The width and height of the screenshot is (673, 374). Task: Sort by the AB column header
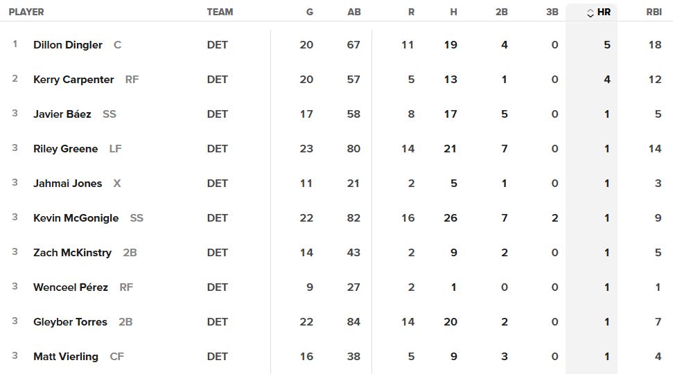pyautogui.click(x=353, y=12)
